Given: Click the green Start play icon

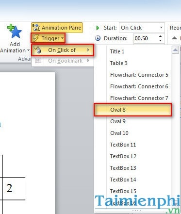Looking at the screenshot, I should (x=98, y=28).
